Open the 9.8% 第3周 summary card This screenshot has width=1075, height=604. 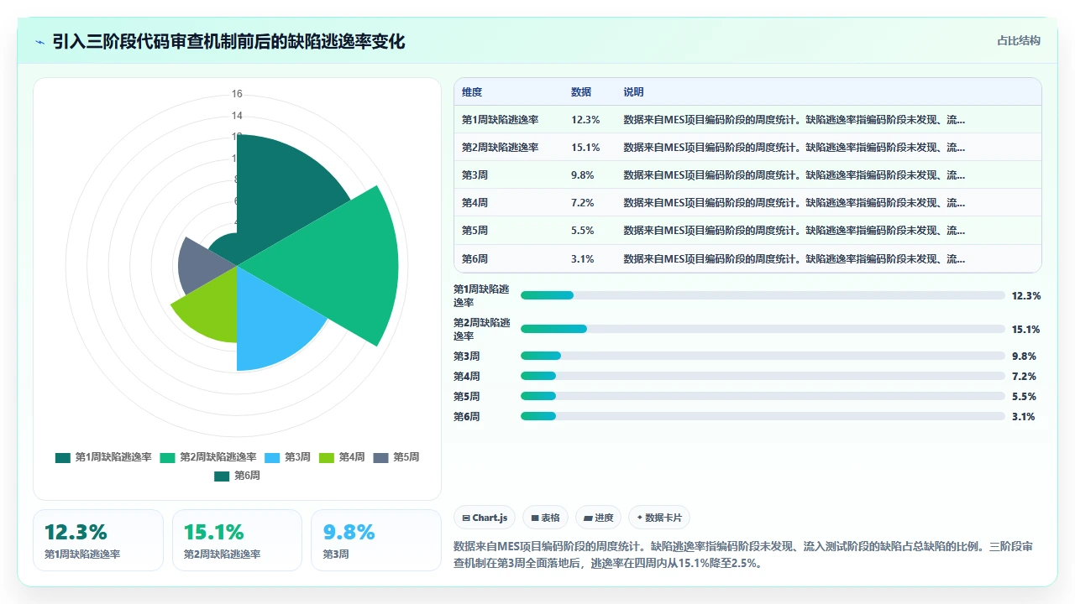click(376, 540)
